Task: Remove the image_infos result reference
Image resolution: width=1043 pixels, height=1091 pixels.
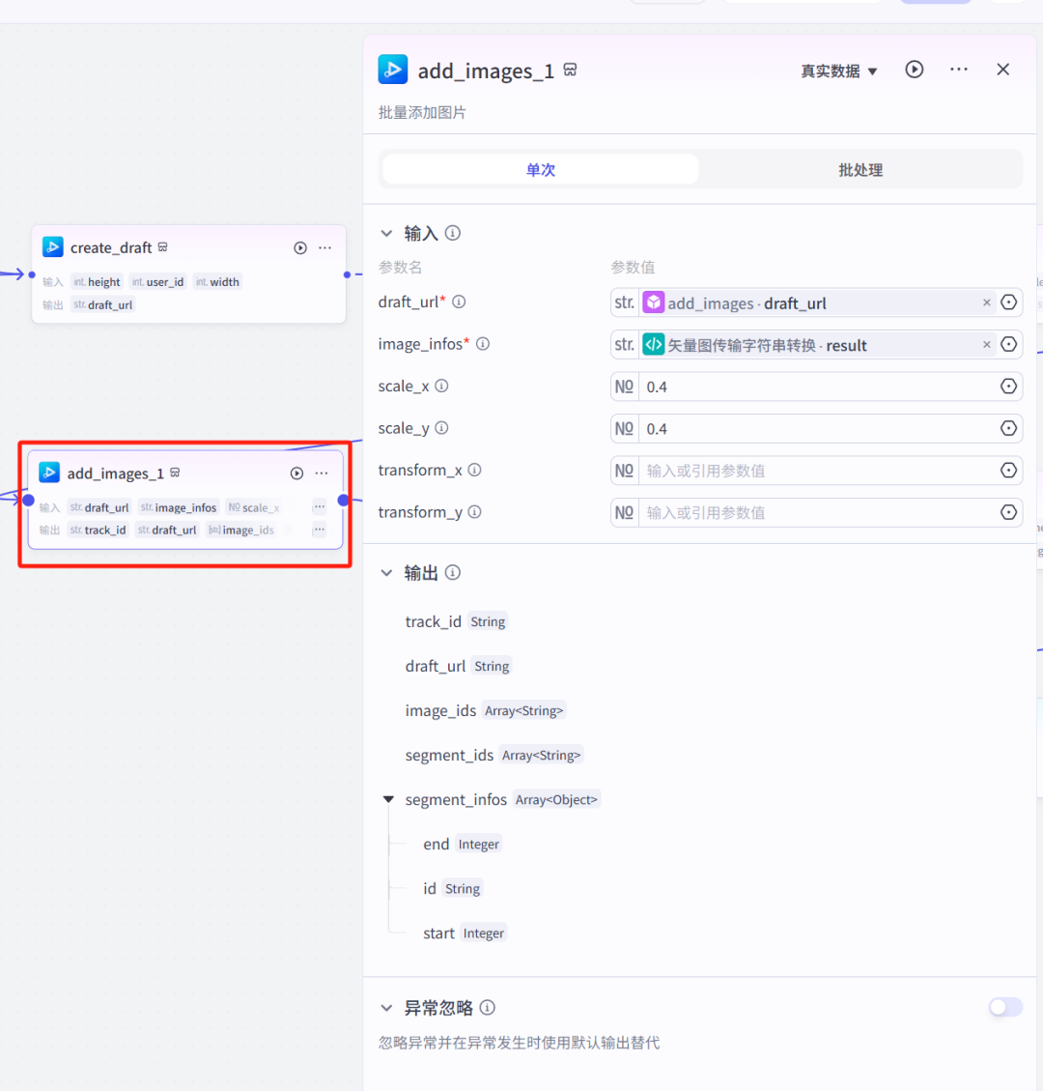Action: [986, 344]
